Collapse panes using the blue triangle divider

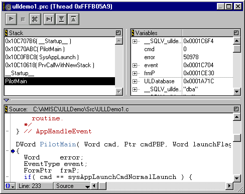(x=7, y=100)
